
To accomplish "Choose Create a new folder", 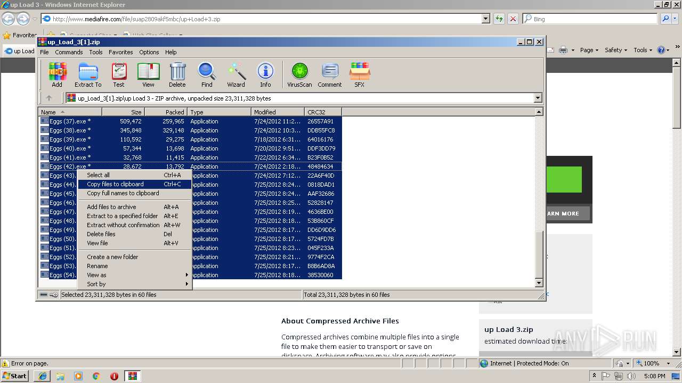I will pos(135,257).
